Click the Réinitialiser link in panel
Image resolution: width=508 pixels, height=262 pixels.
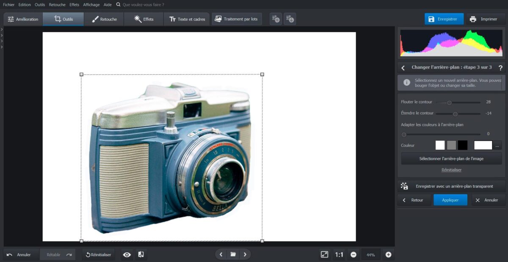(x=451, y=170)
